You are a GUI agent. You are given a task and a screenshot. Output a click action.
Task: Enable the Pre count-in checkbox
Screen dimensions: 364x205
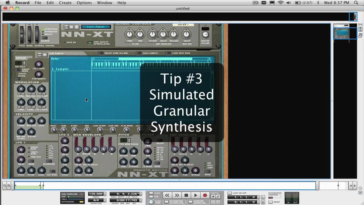point(151,196)
